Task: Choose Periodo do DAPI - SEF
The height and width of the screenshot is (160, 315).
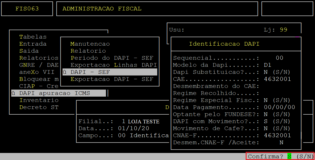Action: [x=112, y=58]
